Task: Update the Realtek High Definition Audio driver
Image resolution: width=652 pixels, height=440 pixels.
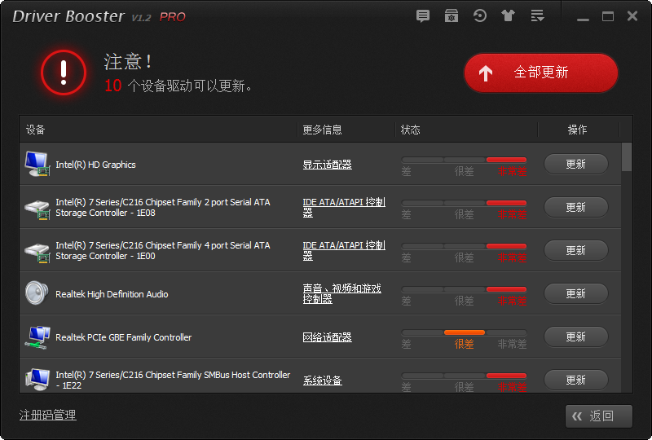Action: click(x=575, y=293)
